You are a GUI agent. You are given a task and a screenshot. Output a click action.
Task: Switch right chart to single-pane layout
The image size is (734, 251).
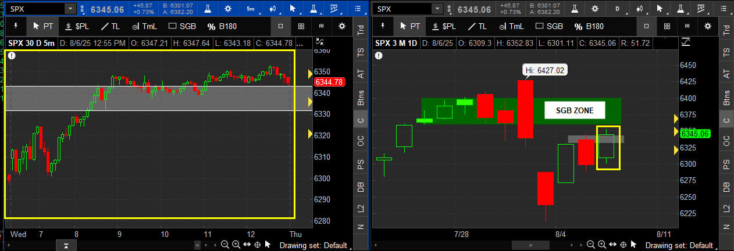(647, 26)
